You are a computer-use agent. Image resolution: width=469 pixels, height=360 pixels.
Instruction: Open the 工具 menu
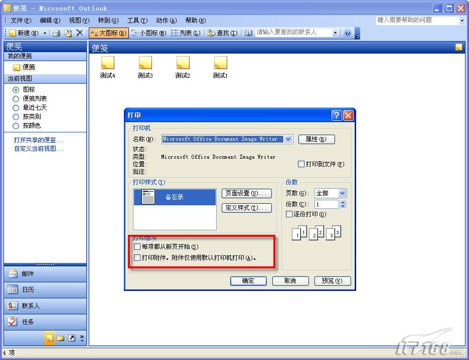[x=137, y=21]
